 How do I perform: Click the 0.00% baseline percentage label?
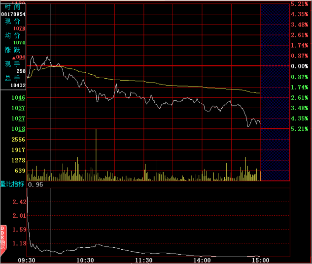300,66
